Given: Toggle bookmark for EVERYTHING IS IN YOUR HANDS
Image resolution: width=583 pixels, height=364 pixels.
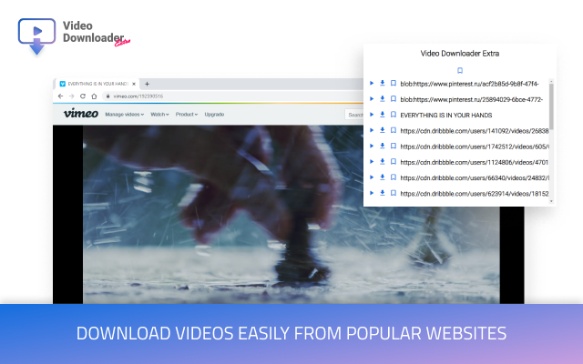Looking at the screenshot, I should [394, 115].
